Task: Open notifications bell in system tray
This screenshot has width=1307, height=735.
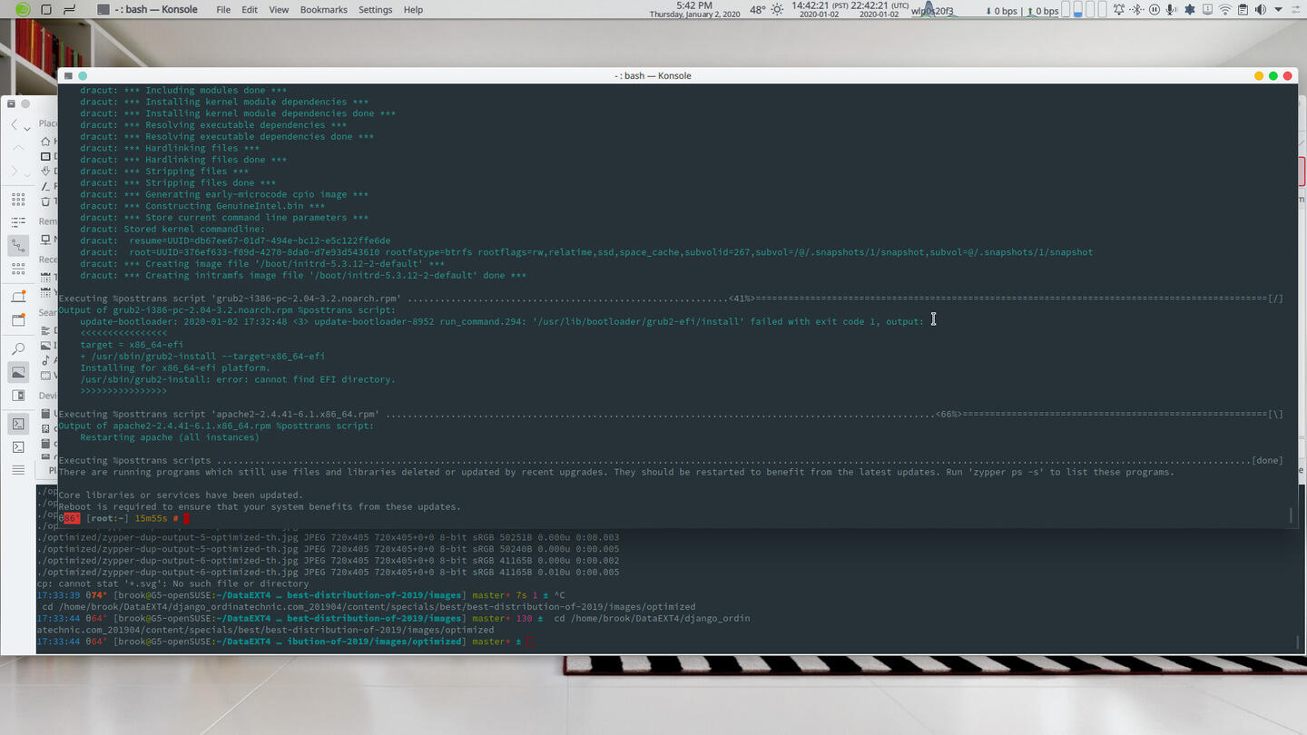Action: [1118, 10]
